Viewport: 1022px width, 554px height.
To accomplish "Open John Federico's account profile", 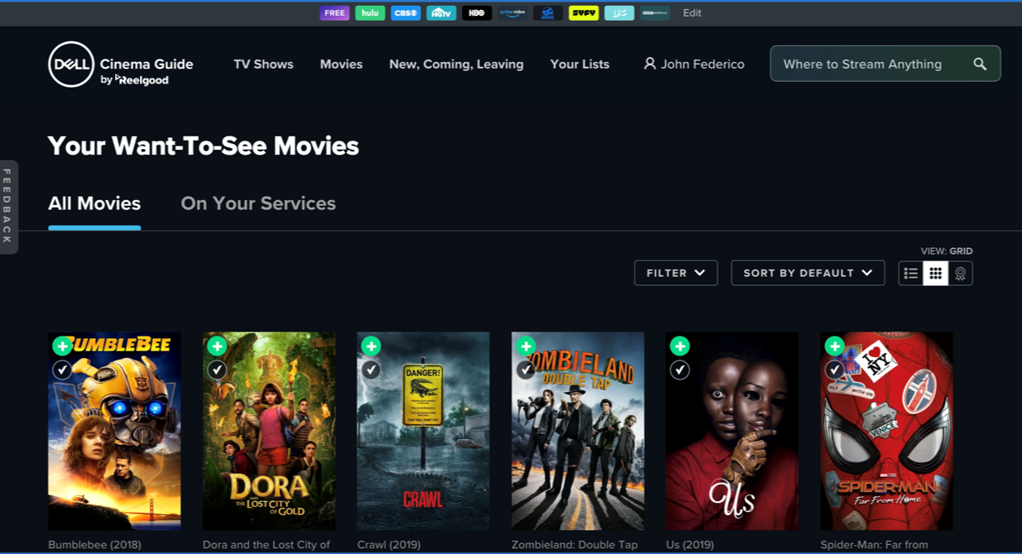I will tap(694, 64).
